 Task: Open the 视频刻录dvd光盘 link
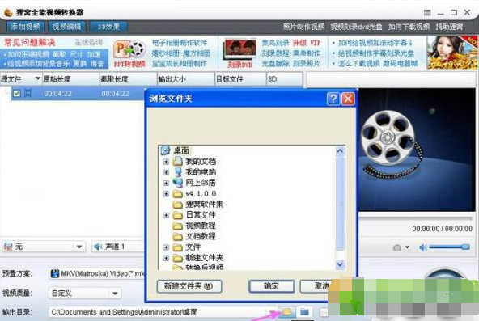356,27
